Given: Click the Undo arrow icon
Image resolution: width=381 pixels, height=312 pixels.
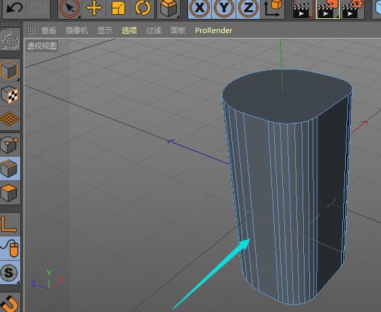Looking at the screenshot, I should (14, 8).
